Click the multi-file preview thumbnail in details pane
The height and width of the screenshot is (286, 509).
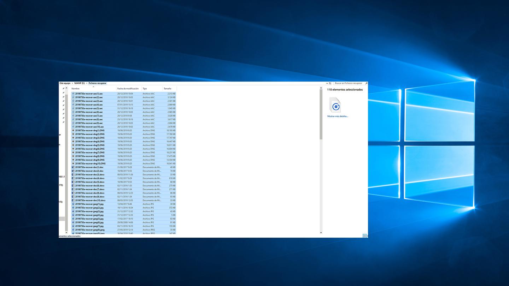335,105
